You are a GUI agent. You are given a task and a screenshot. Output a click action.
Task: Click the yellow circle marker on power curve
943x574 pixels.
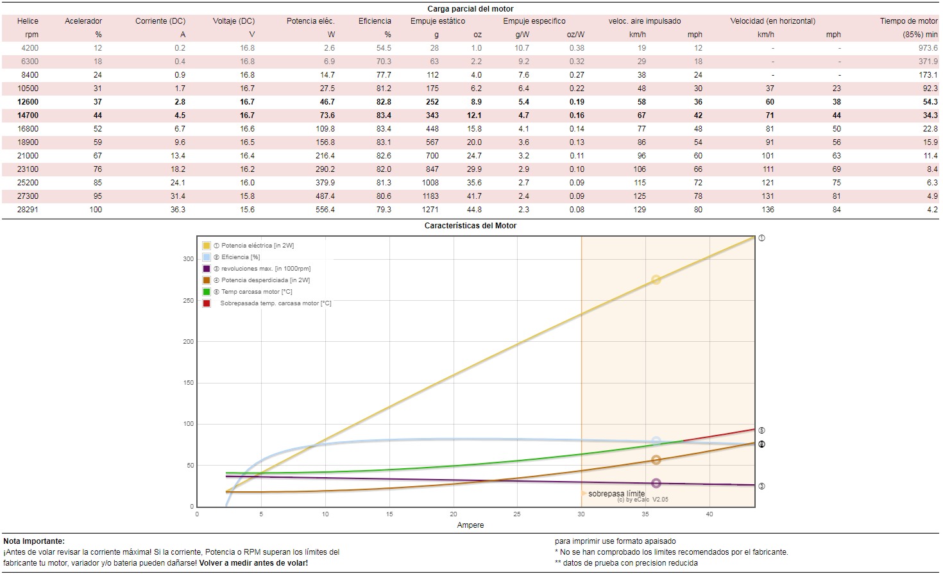click(x=656, y=280)
